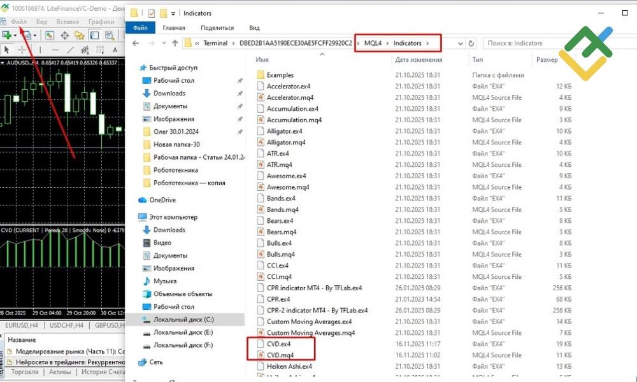Toggle the Terminal panel icon in MetaTrader

94,35
